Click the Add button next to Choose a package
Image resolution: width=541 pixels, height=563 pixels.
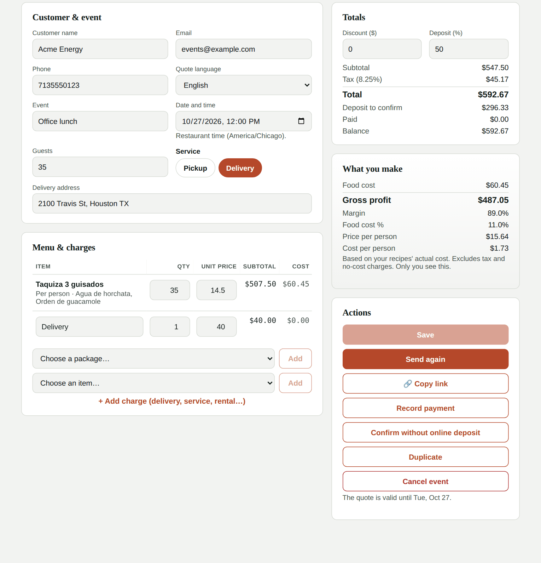295,358
